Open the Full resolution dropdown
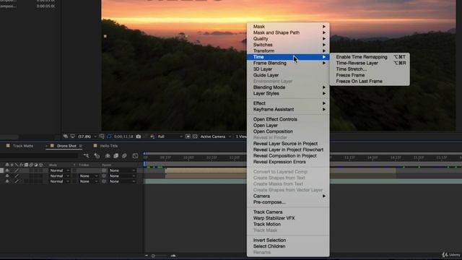This screenshot has width=462, height=260. pyautogui.click(x=170, y=136)
